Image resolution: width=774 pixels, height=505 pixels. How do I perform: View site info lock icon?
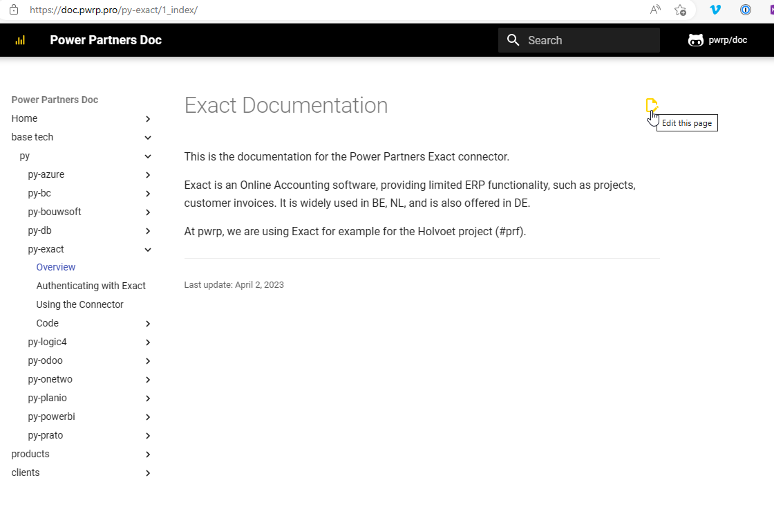click(14, 10)
